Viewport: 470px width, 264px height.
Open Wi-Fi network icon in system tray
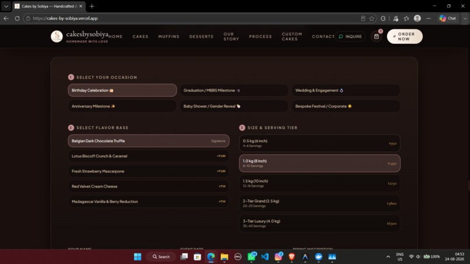tap(412, 257)
